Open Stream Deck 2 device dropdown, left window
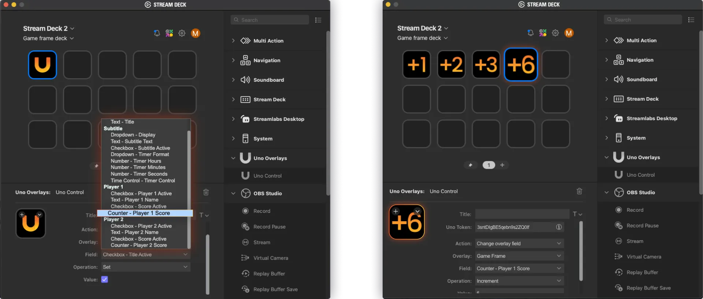The width and height of the screenshot is (703, 299). point(48,28)
